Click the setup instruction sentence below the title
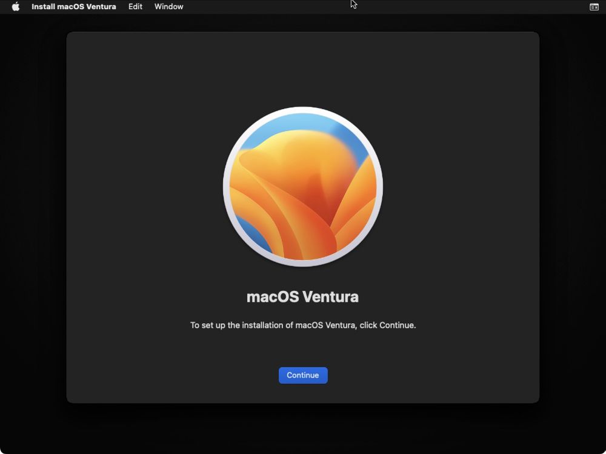The image size is (606, 454). point(303,325)
